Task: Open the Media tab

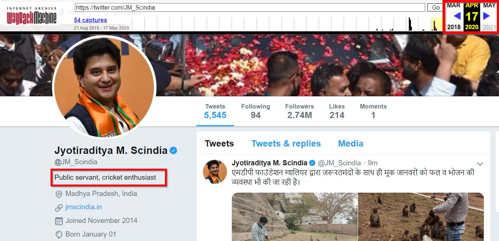Action: tap(351, 144)
